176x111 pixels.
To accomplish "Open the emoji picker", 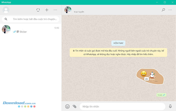I will click(67, 106).
